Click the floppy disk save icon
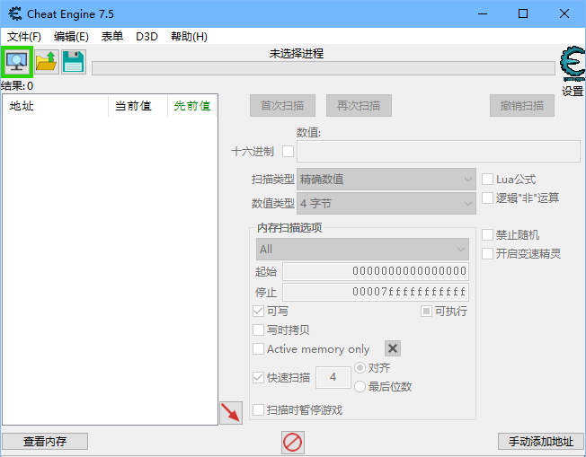Viewport: 586px width, 457px height. coord(74,62)
